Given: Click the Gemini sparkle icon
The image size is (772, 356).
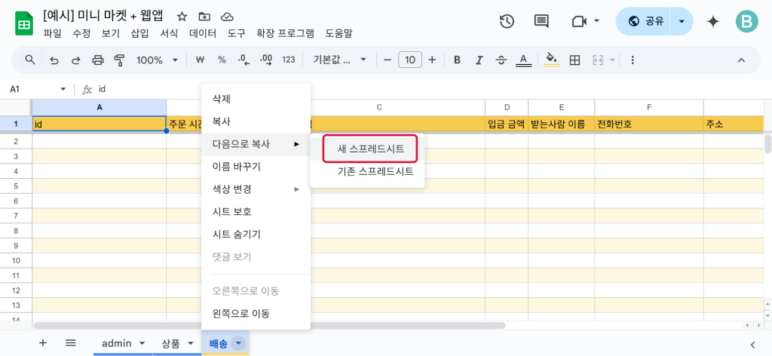Looking at the screenshot, I should pos(712,21).
